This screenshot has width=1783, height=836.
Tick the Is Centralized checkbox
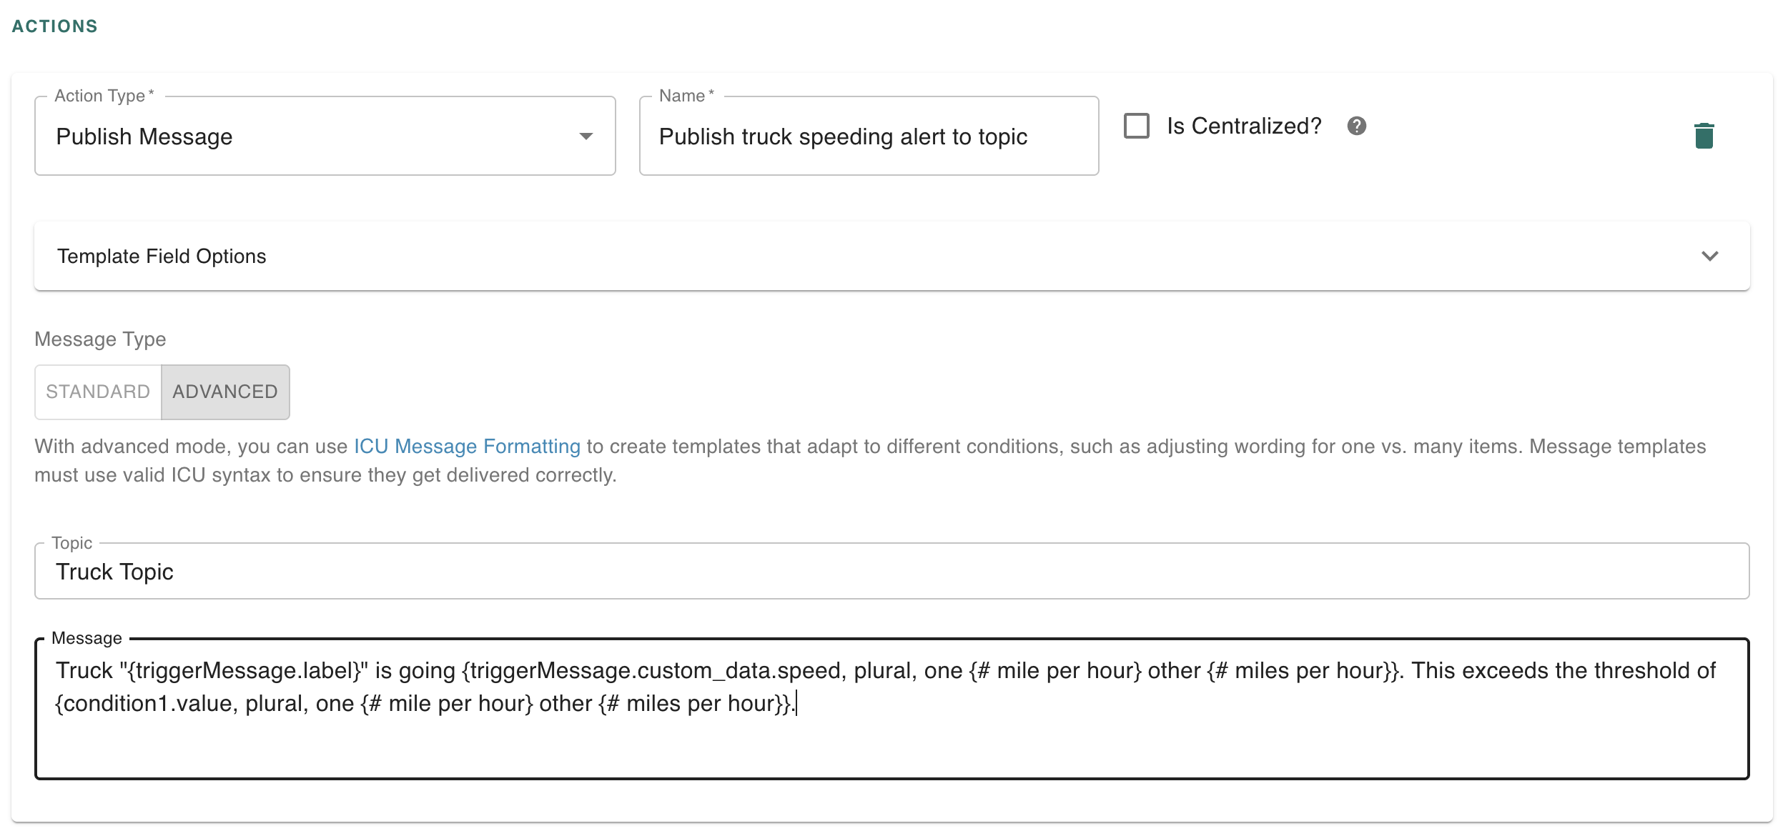(1136, 126)
